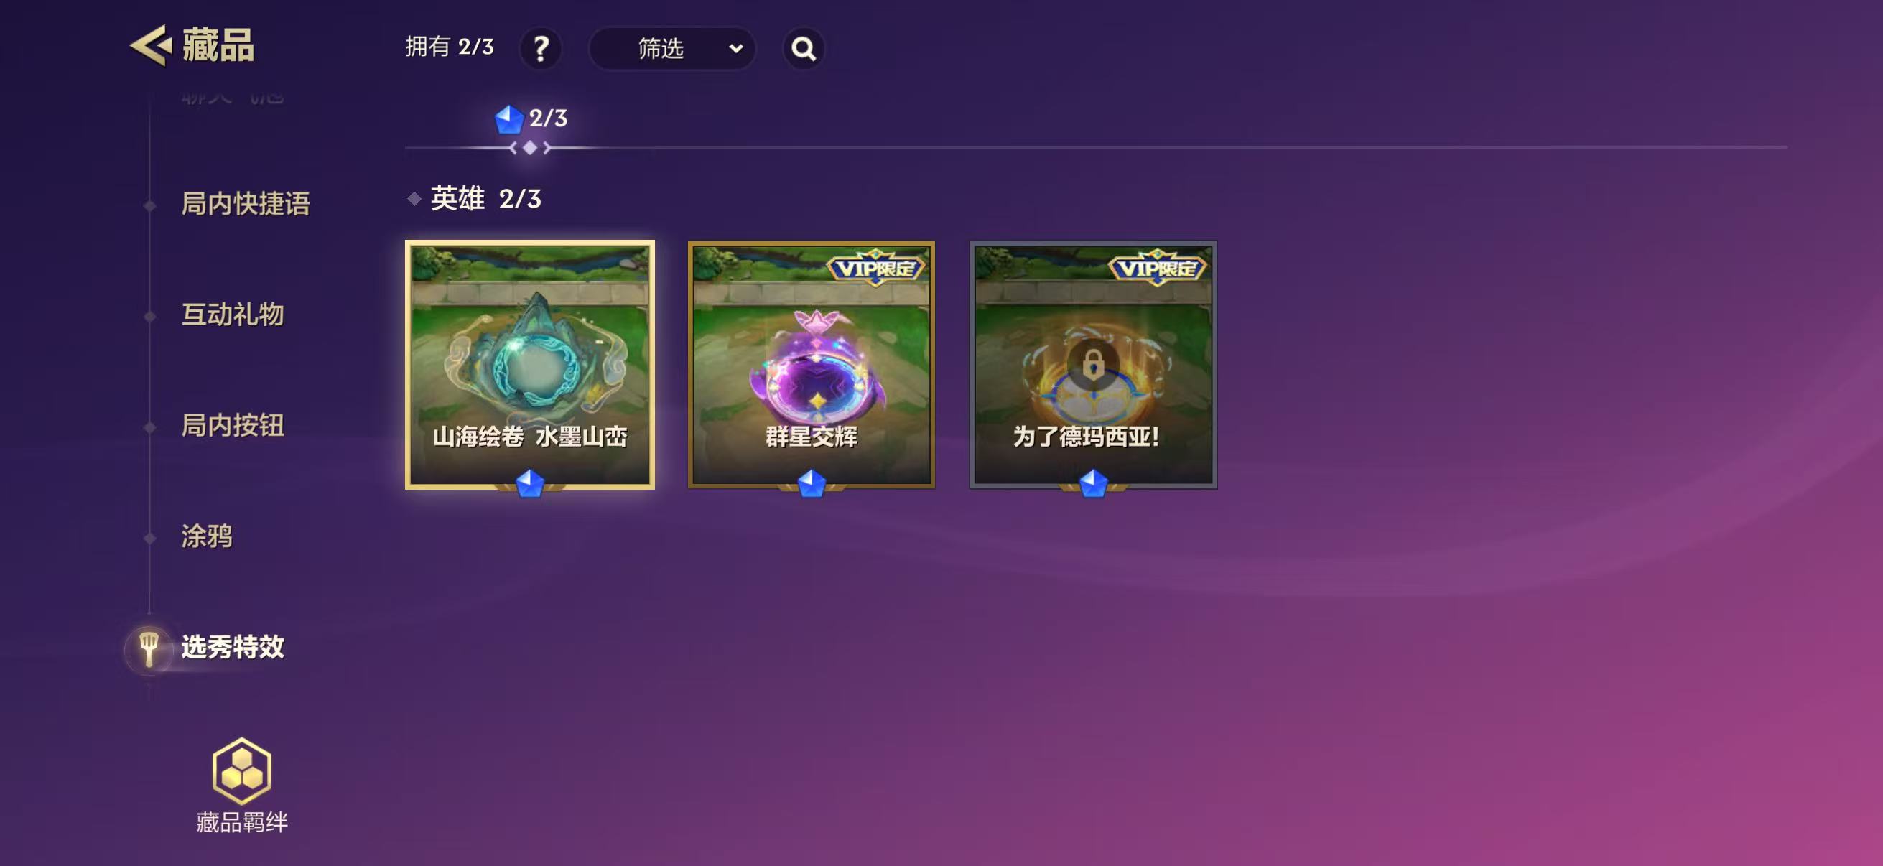The width and height of the screenshot is (1883, 866).
Task: Open the question mark help icon
Action: click(540, 49)
